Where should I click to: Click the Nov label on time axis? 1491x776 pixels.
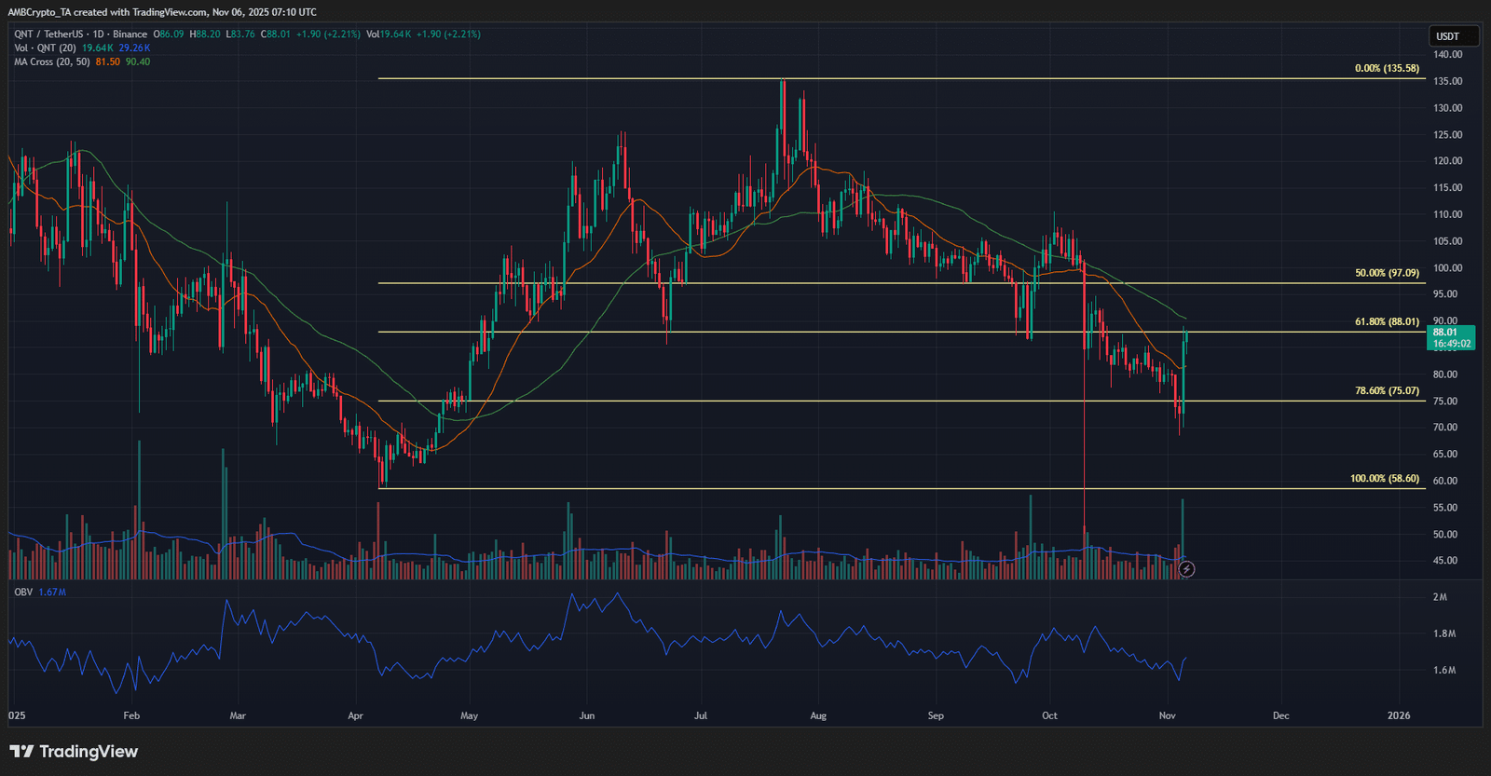pos(1167,716)
